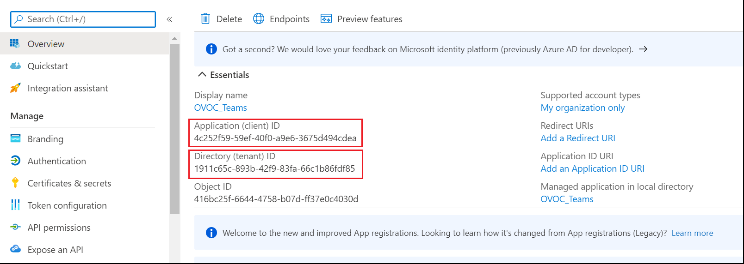Click the Branding icon in sidebar
The image size is (744, 264).
[x=15, y=139]
